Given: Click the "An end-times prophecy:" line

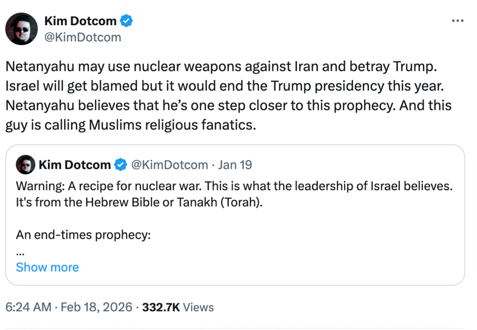Looking at the screenshot, I should (83, 235).
